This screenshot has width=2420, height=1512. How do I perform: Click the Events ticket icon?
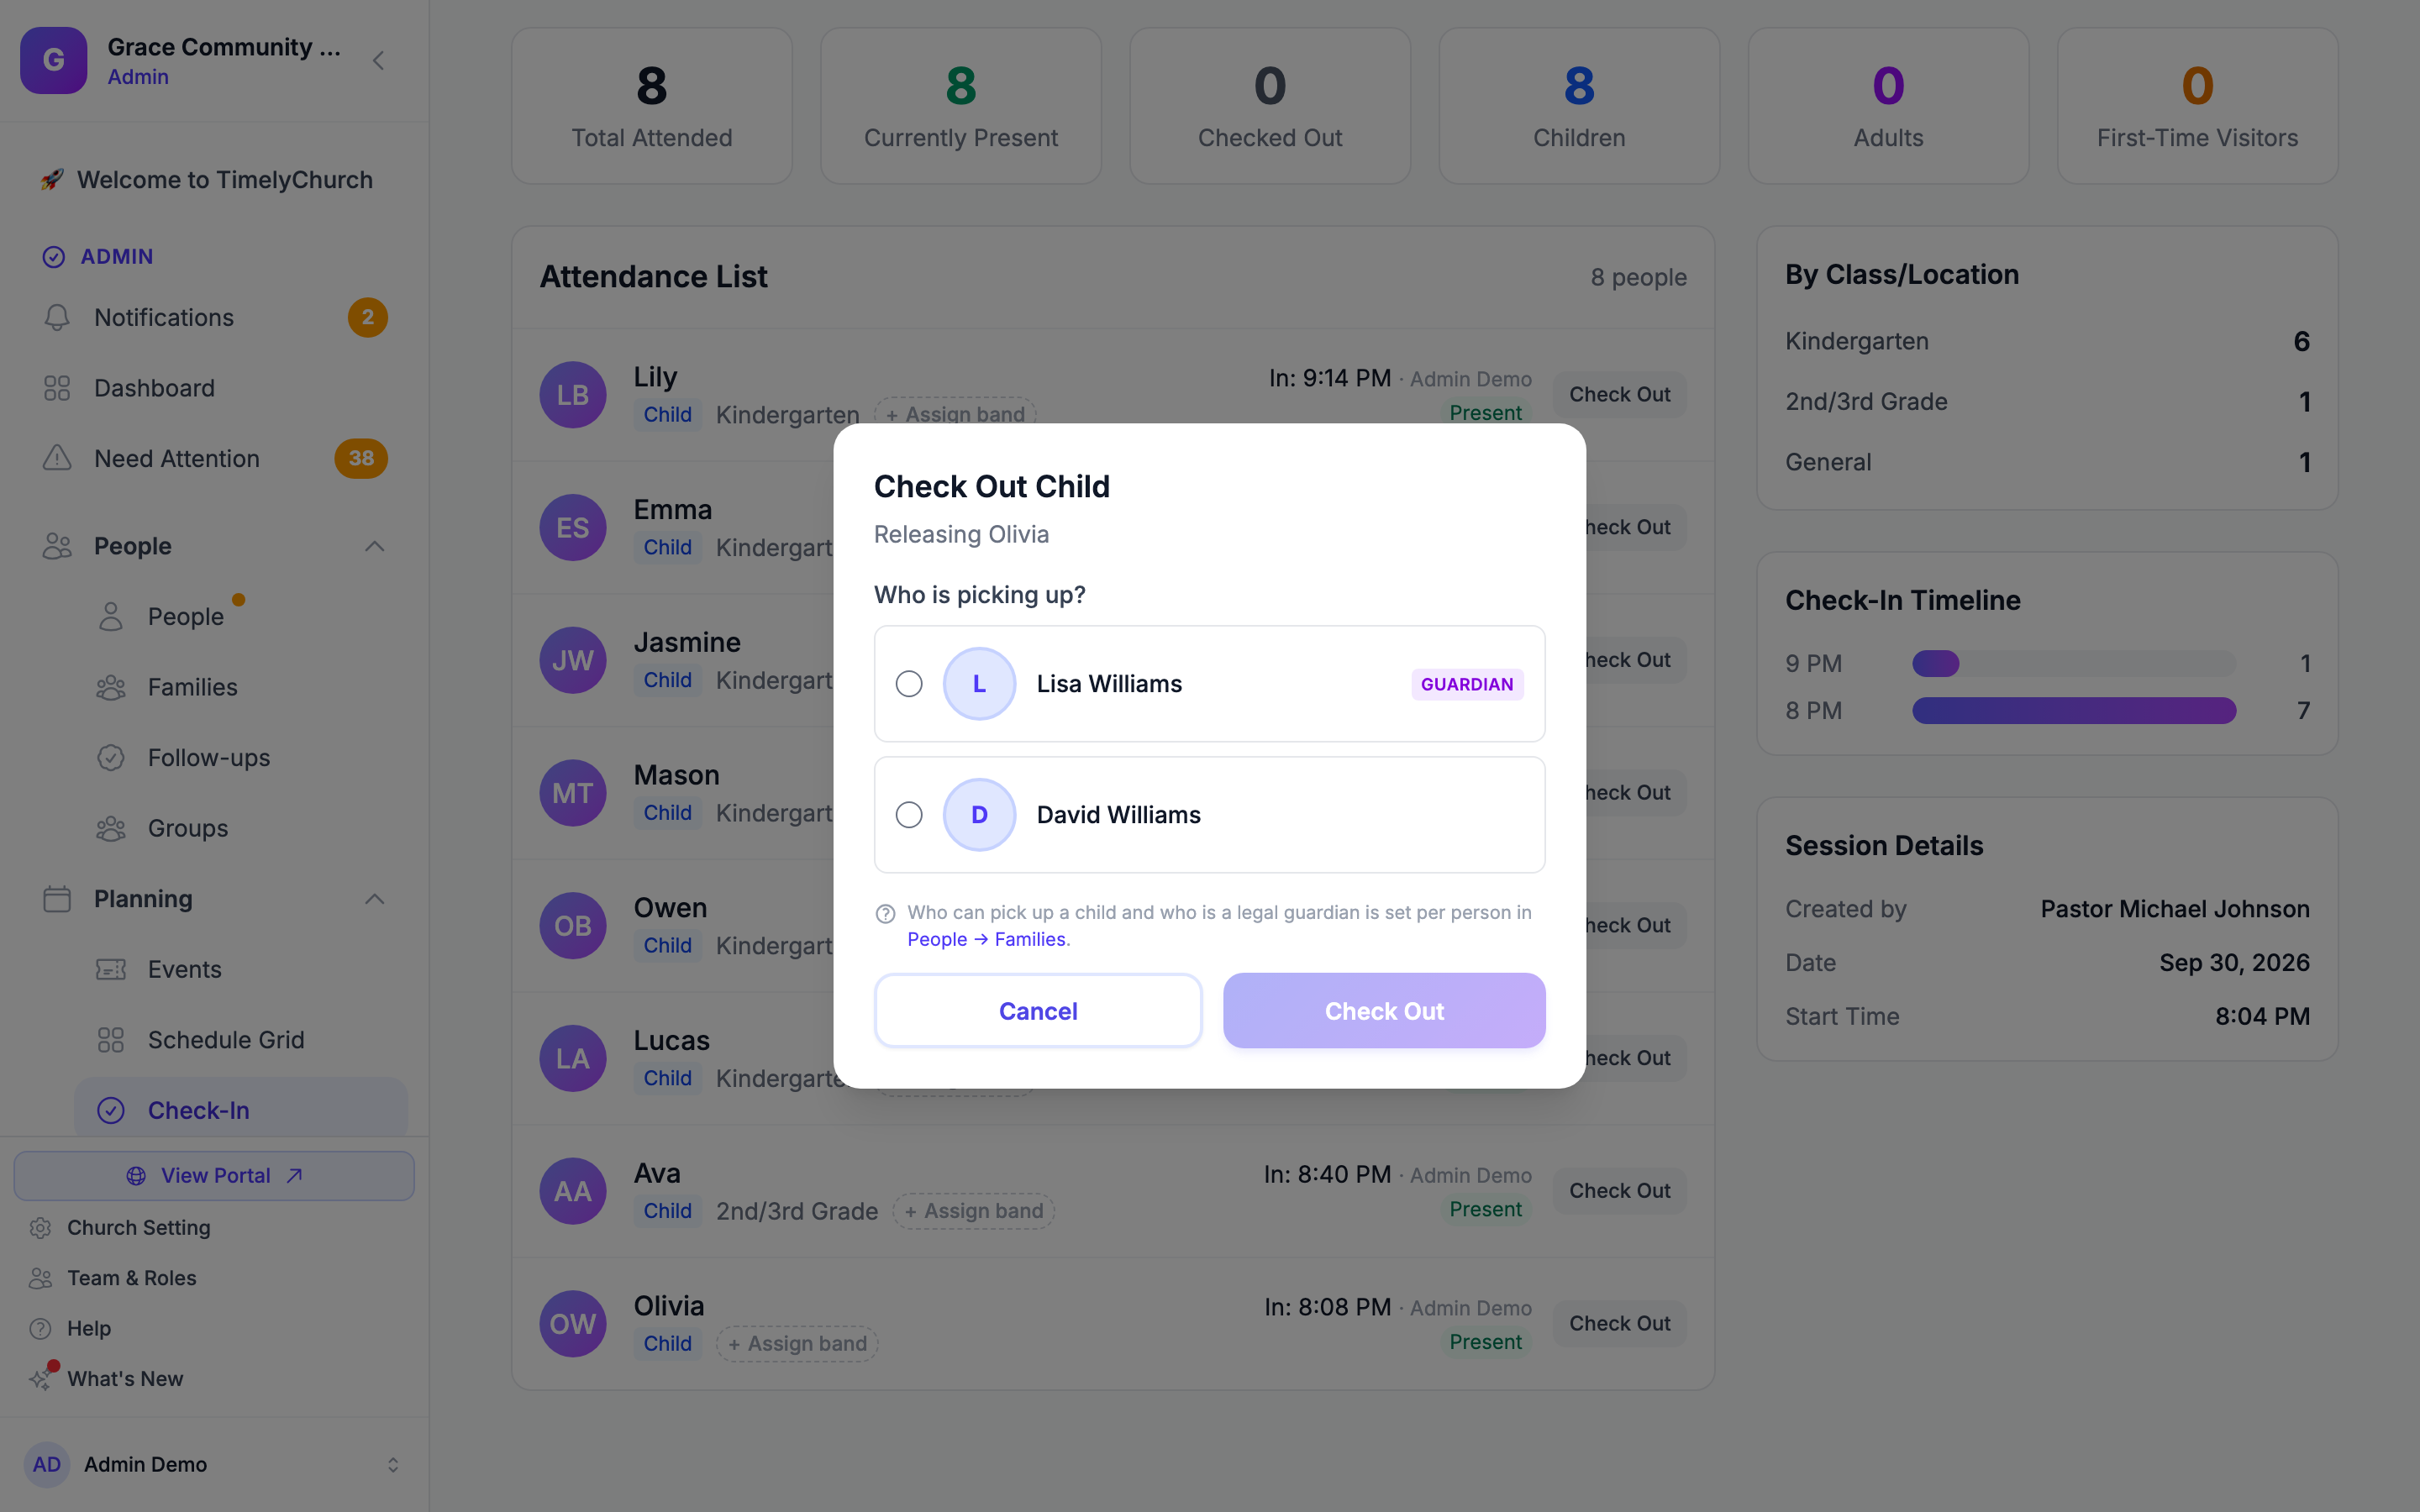pos(111,969)
